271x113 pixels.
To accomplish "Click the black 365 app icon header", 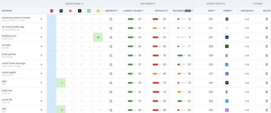I will tap(61, 11).
